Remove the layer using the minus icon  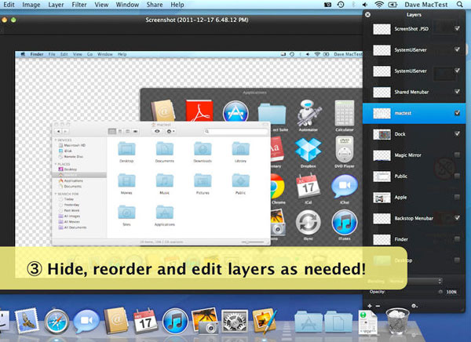[x=378, y=306]
